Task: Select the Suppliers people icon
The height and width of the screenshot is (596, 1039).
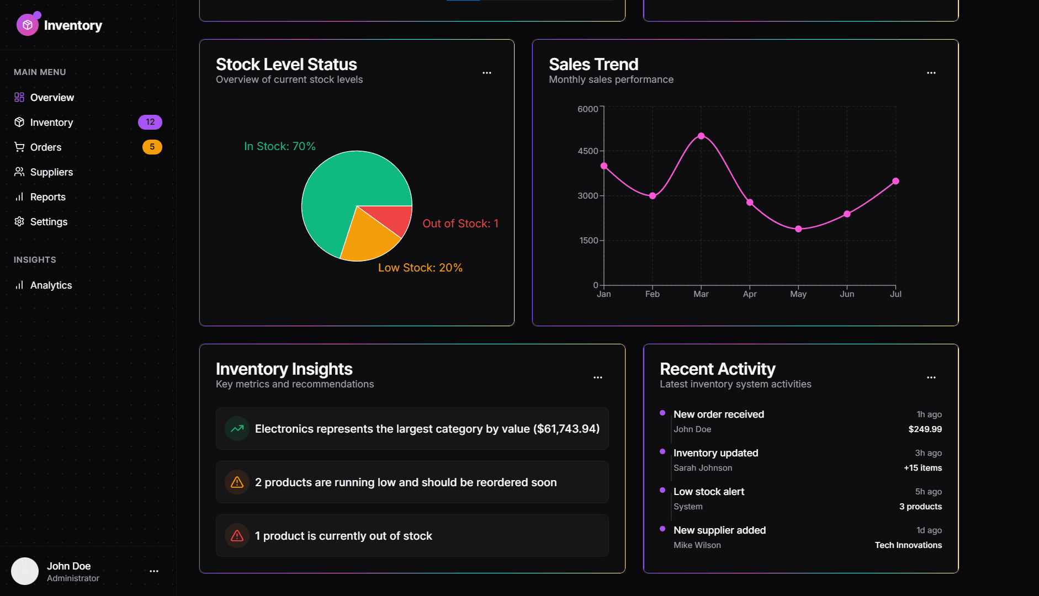Action: click(19, 172)
